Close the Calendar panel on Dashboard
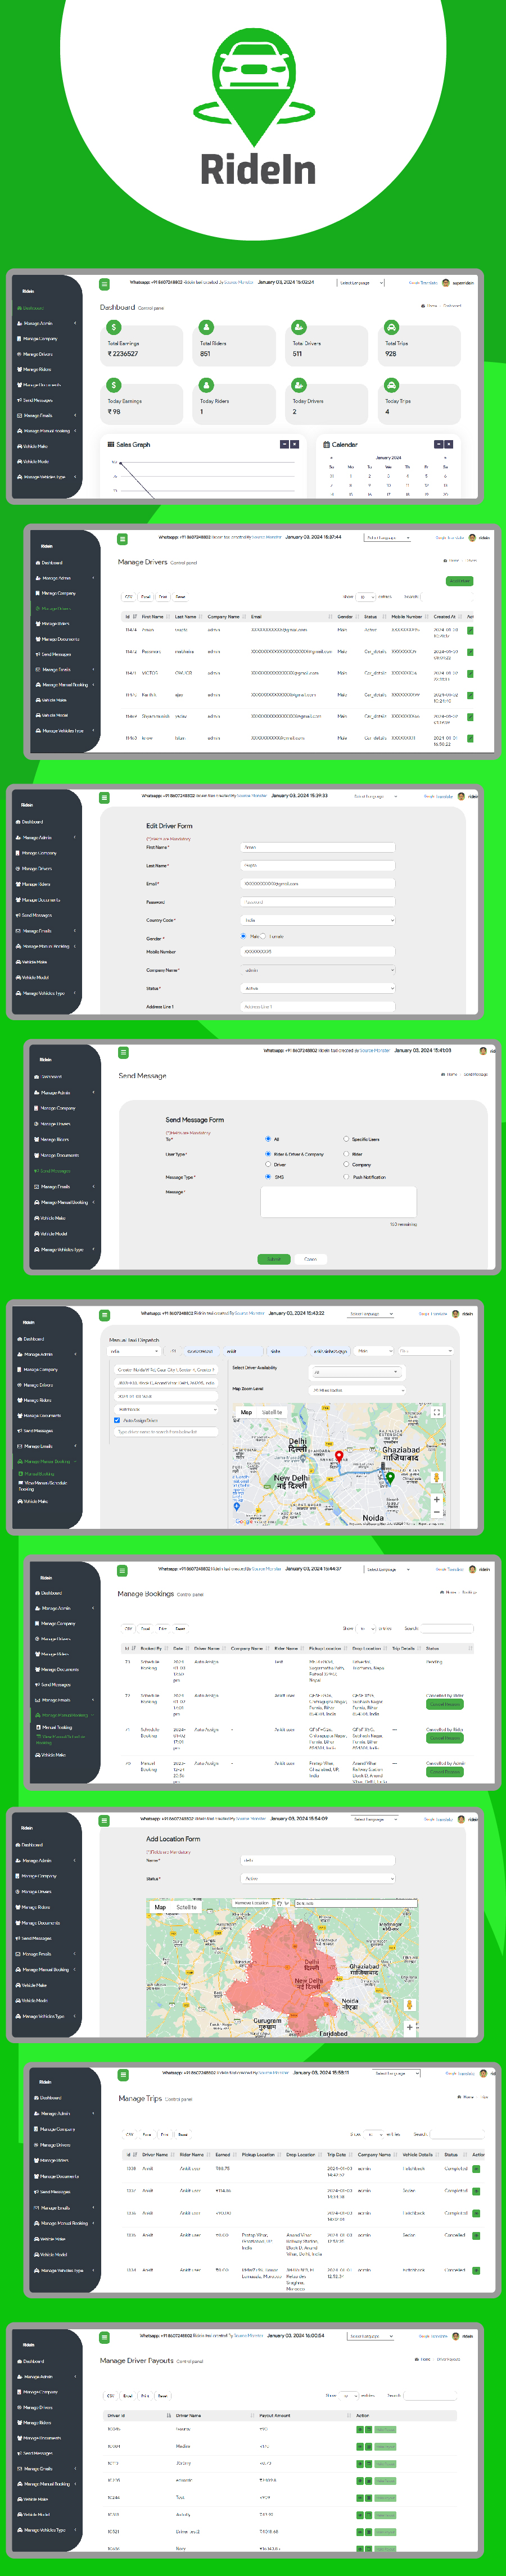This screenshot has height=2576, width=506. (448, 444)
